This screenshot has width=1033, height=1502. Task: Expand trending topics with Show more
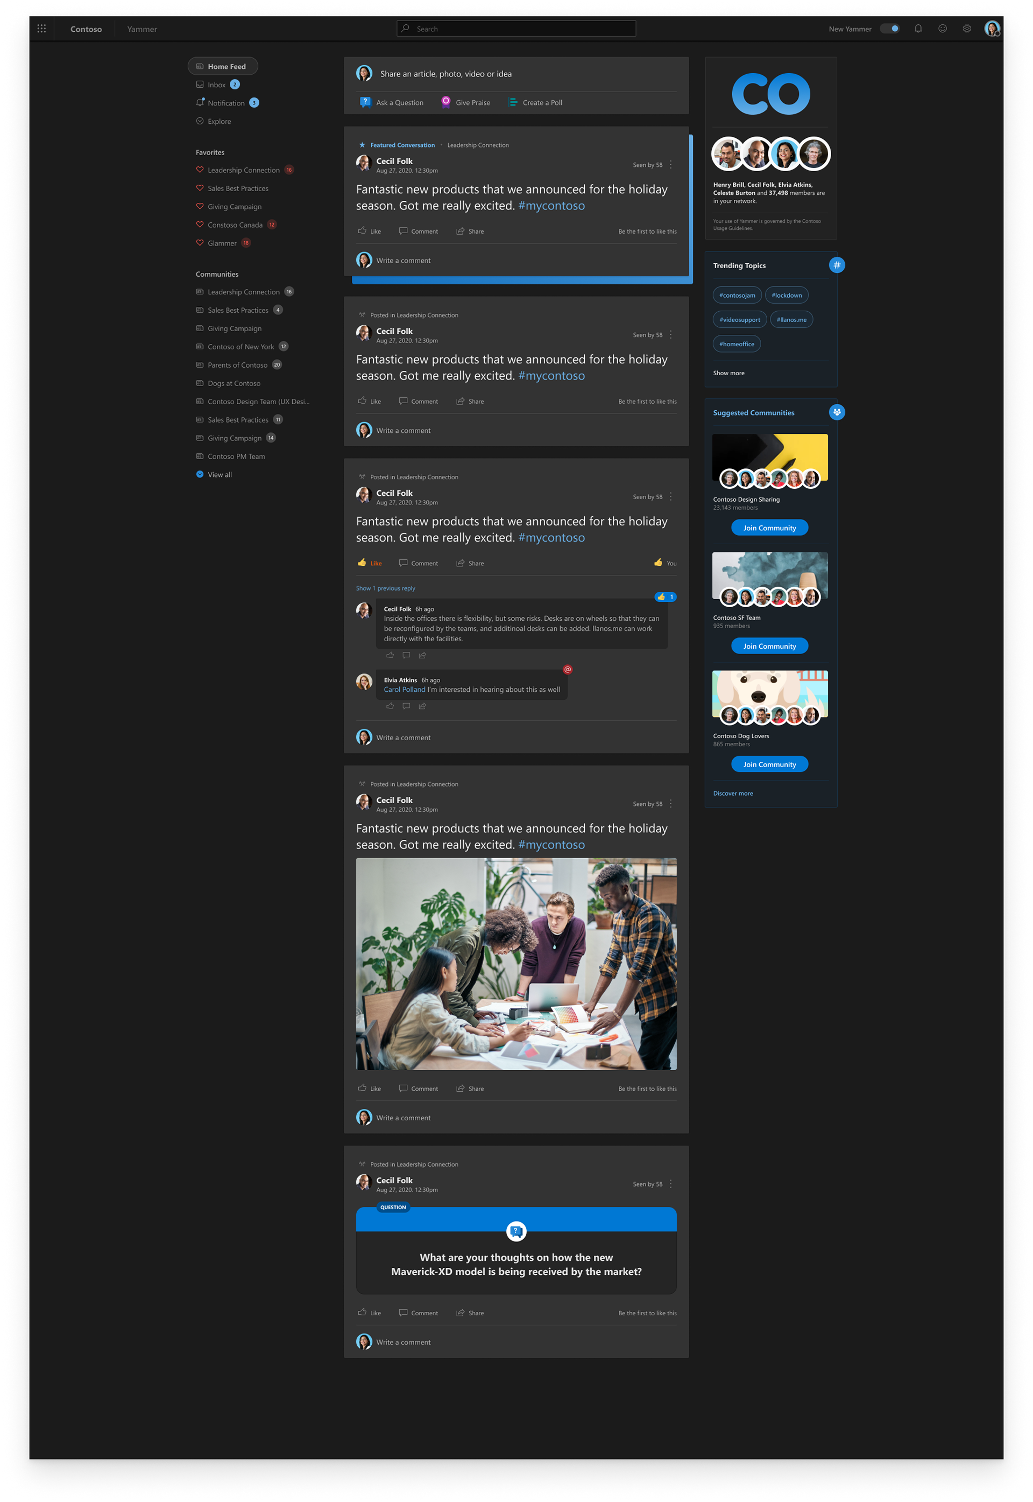tap(729, 373)
